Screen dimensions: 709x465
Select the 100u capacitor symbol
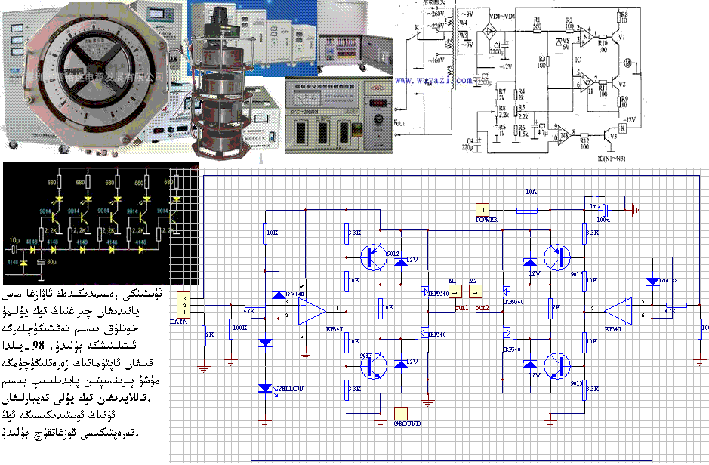[x=605, y=210]
